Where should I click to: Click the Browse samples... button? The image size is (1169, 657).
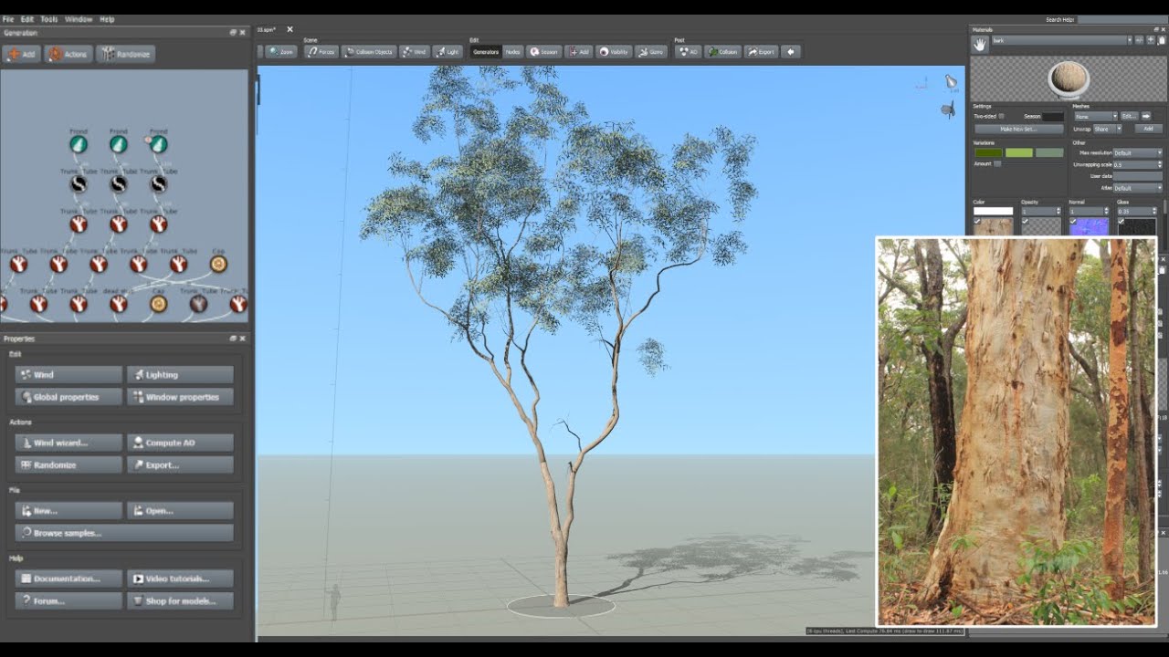tap(124, 533)
